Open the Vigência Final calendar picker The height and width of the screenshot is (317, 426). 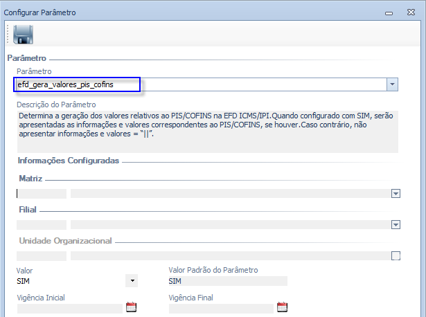tap(282, 308)
